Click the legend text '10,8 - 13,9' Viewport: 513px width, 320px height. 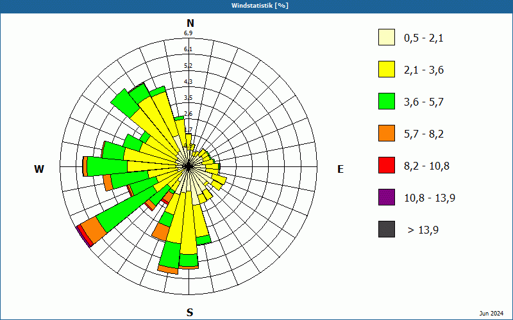(x=430, y=198)
